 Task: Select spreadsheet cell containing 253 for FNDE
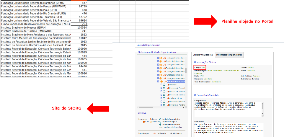pyautogui.click(x=79, y=24)
